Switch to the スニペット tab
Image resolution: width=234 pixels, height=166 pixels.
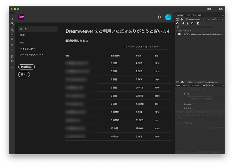pyautogui.click(x=195, y=86)
